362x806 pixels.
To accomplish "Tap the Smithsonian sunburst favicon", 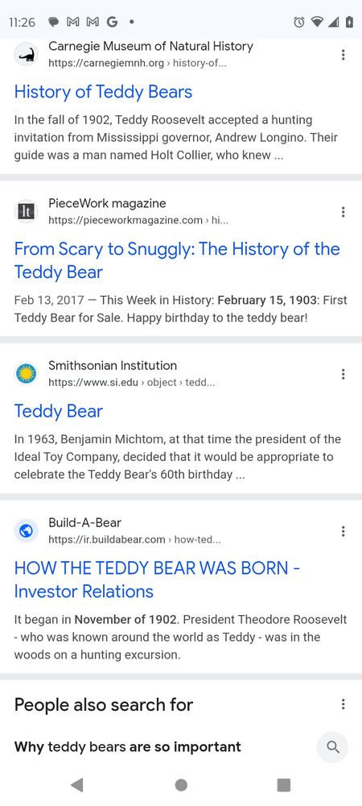I will [26, 374].
